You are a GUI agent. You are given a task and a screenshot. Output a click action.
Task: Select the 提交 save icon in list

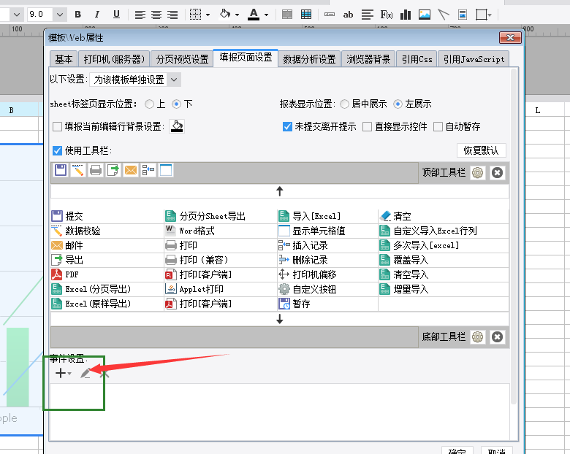pyautogui.click(x=57, y=216)
